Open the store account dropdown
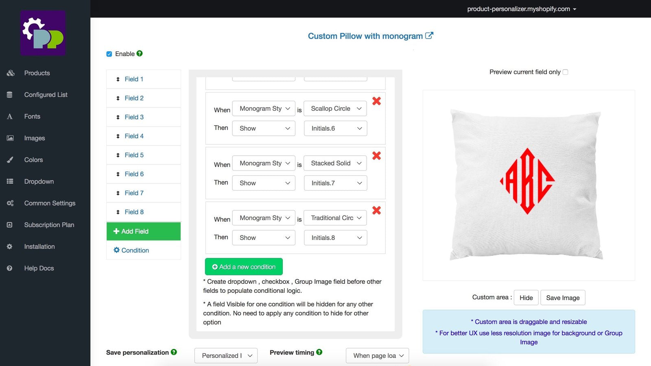This screenshot has width=651, height=366. click(522, 9)
